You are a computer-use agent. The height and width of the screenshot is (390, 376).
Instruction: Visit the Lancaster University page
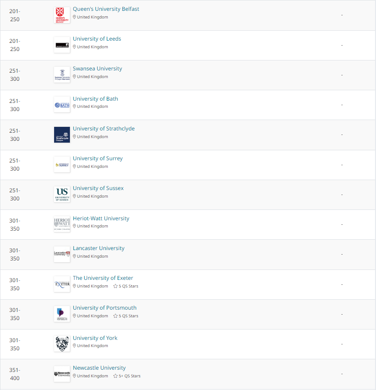pos(99,248)
